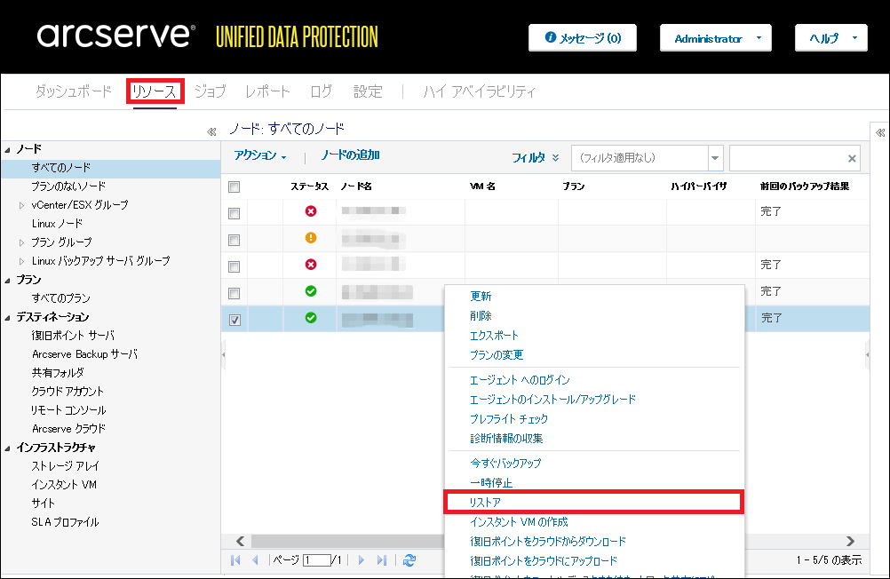The width and height of the screenshot is (890, 579).
Task: Open the アクション dropdown menu
Action: pos(260,155)
